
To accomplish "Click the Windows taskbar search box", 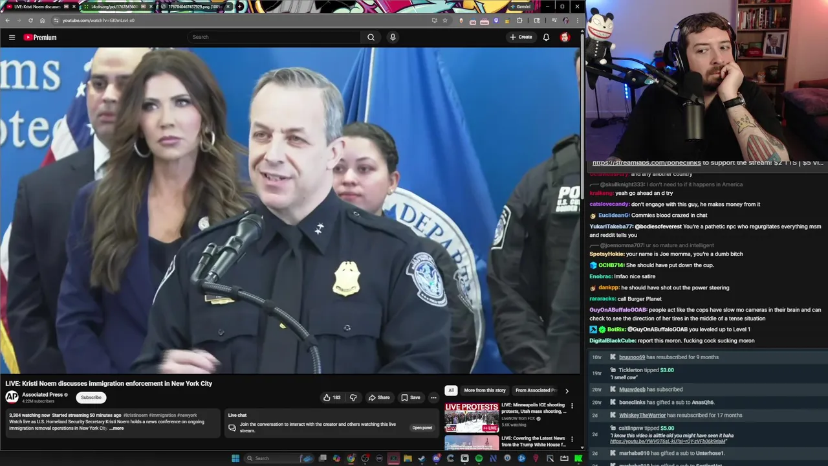I will click(279, 458).
